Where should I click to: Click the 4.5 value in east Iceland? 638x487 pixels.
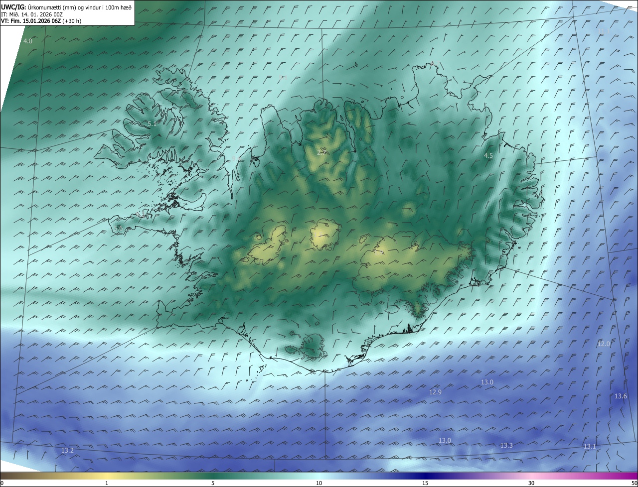488,155
